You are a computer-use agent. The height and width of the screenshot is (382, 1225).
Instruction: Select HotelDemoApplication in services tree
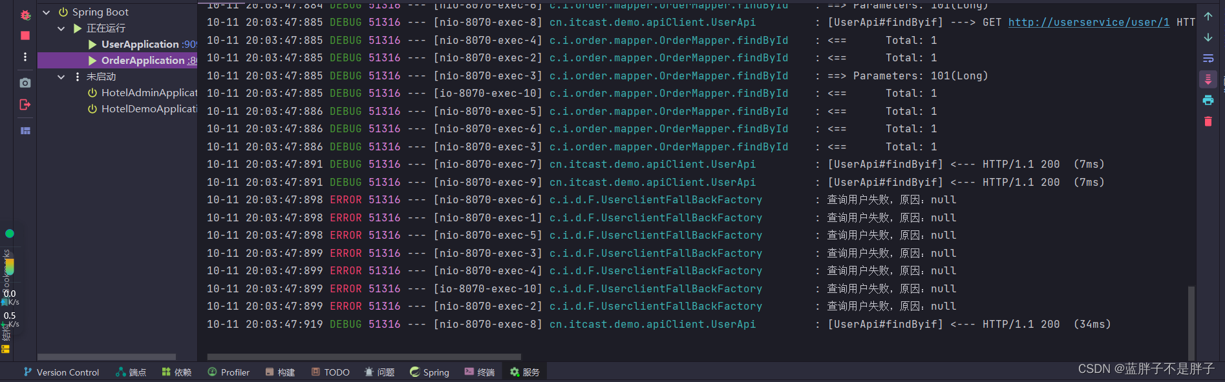click(x=149, y=109)
